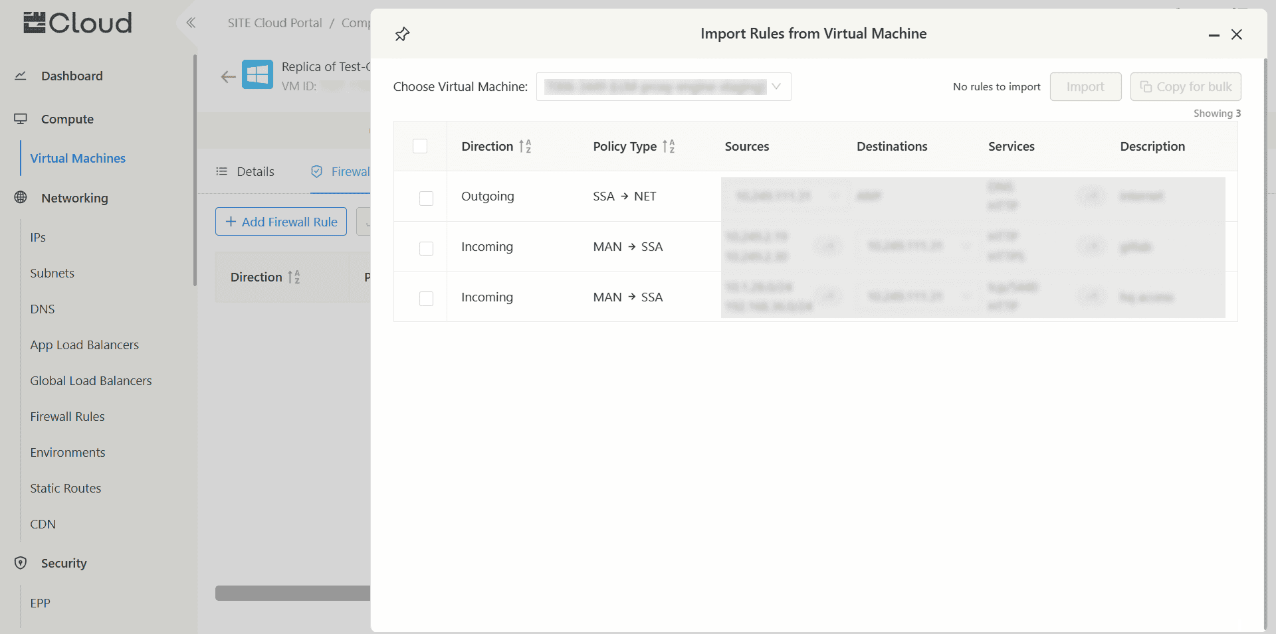Click the Windows VM logo icon

(x=257, y=74)
